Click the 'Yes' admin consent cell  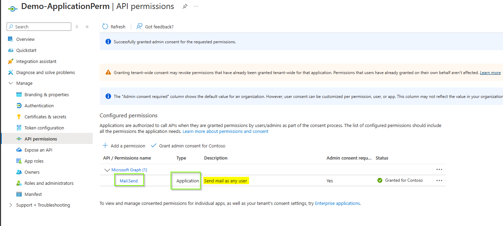(x=330, y=181)
